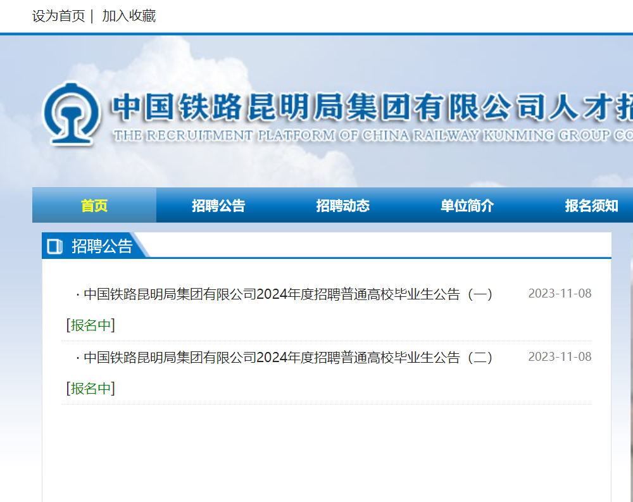This screenshot has width=633, height=502.
Task: Open the 2024年度招聘普通高校毕业生公告（二）announcement
Action: tap(285, 357)
